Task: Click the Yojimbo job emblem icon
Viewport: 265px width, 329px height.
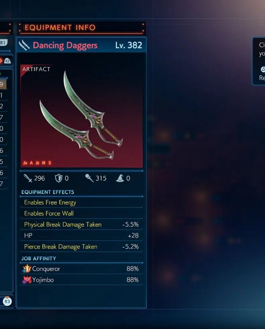Action: 27,280
